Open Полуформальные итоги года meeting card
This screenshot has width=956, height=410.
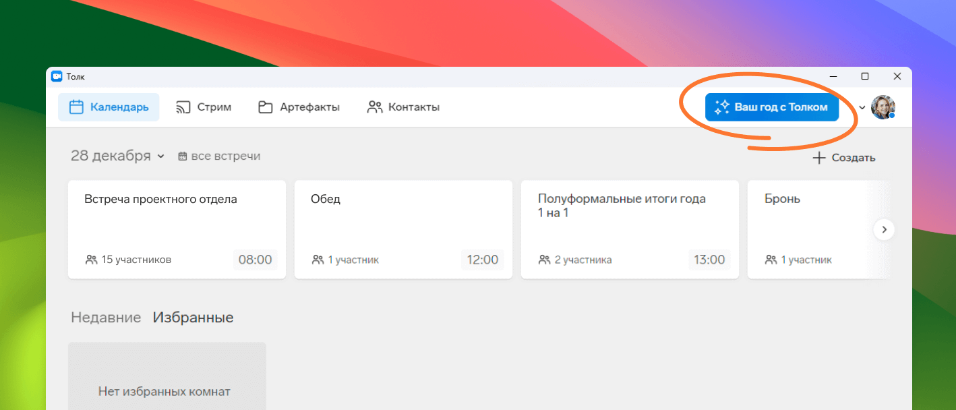pyautogui.click(x=630, y=229)
